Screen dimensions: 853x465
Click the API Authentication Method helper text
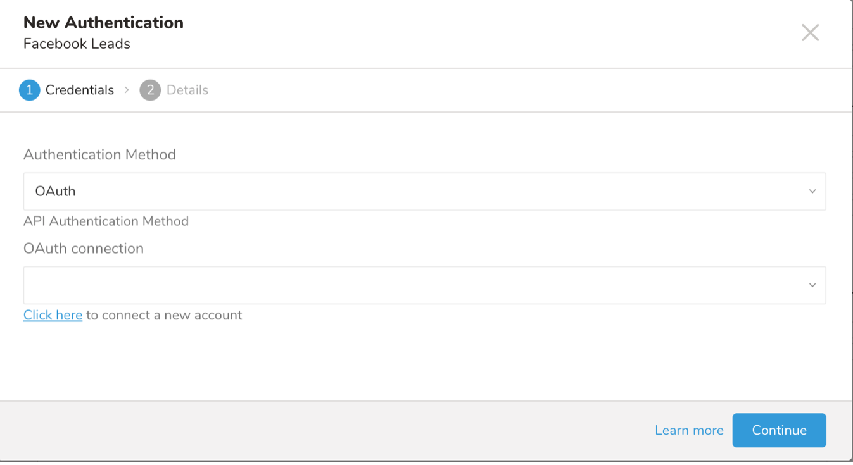106,221
